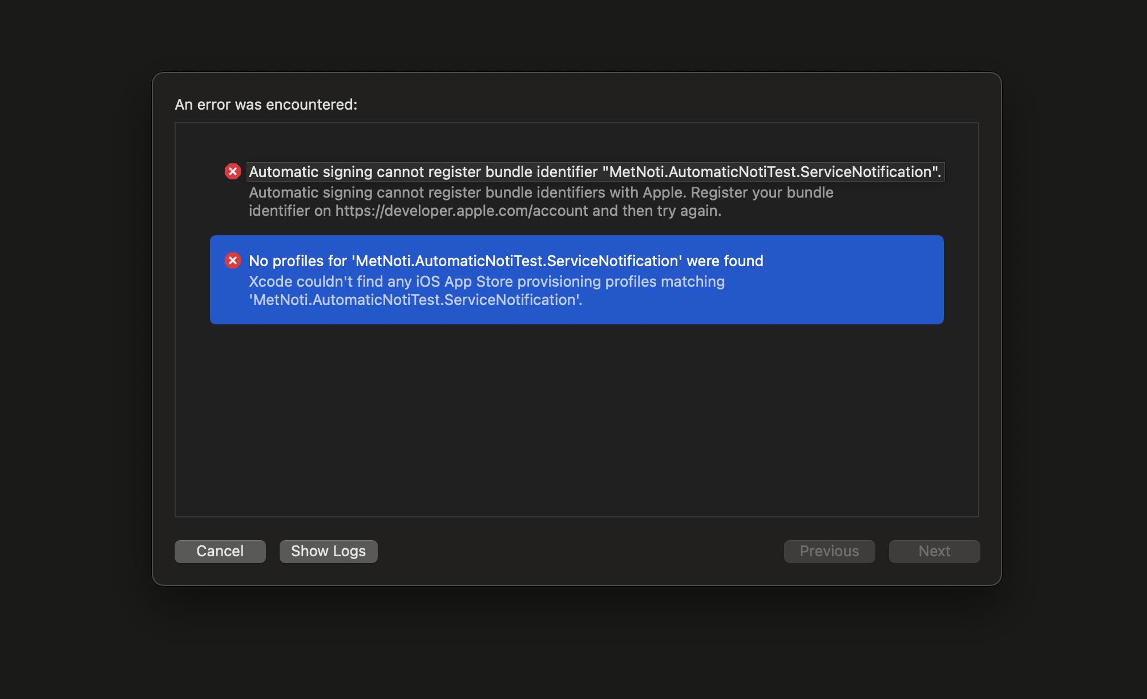1147x699 pixels.
Task: Click the 'An error was encountered:' heading
Action: pos(266,105)
